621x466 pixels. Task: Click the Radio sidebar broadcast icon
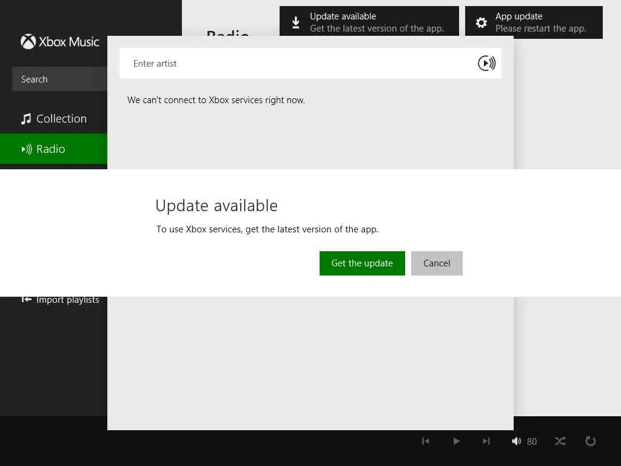click(27, 149)
